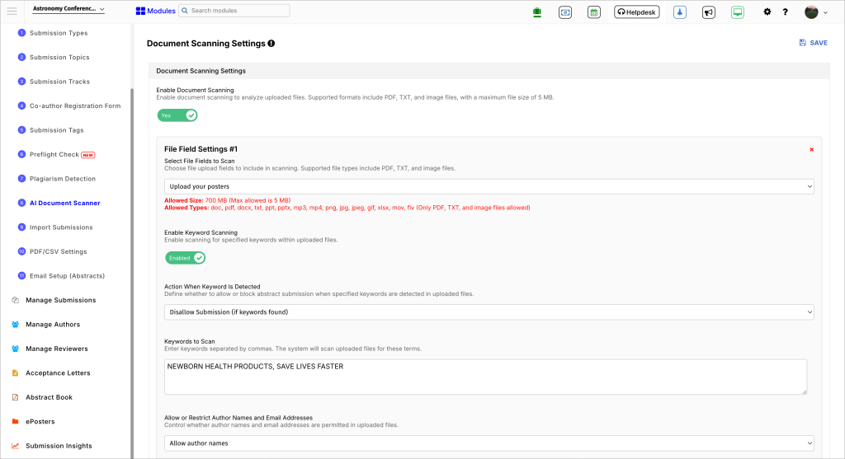Go to Plagiarism Detection in sidebar

[63, 179]
